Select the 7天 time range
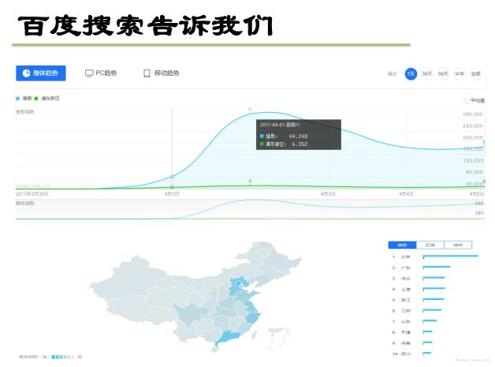 [x=411, y=73]
